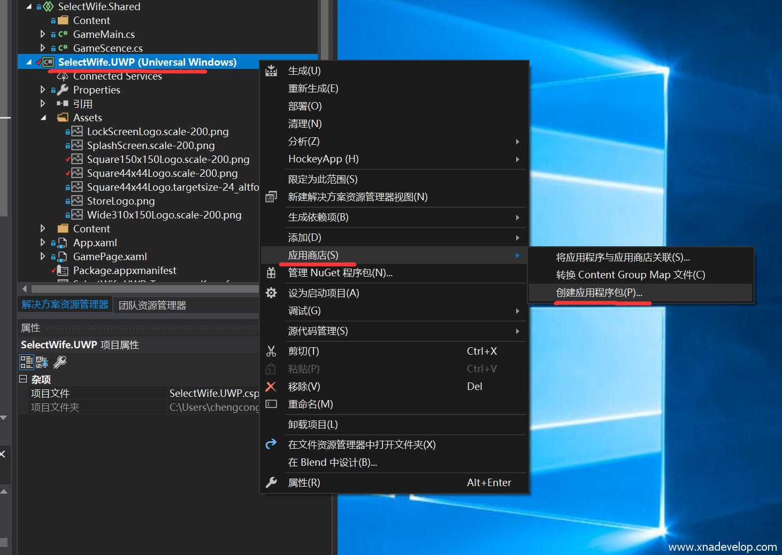Collapse the Assets folder node
Viewport: 782px width, 555px height.
pos(43,118)
